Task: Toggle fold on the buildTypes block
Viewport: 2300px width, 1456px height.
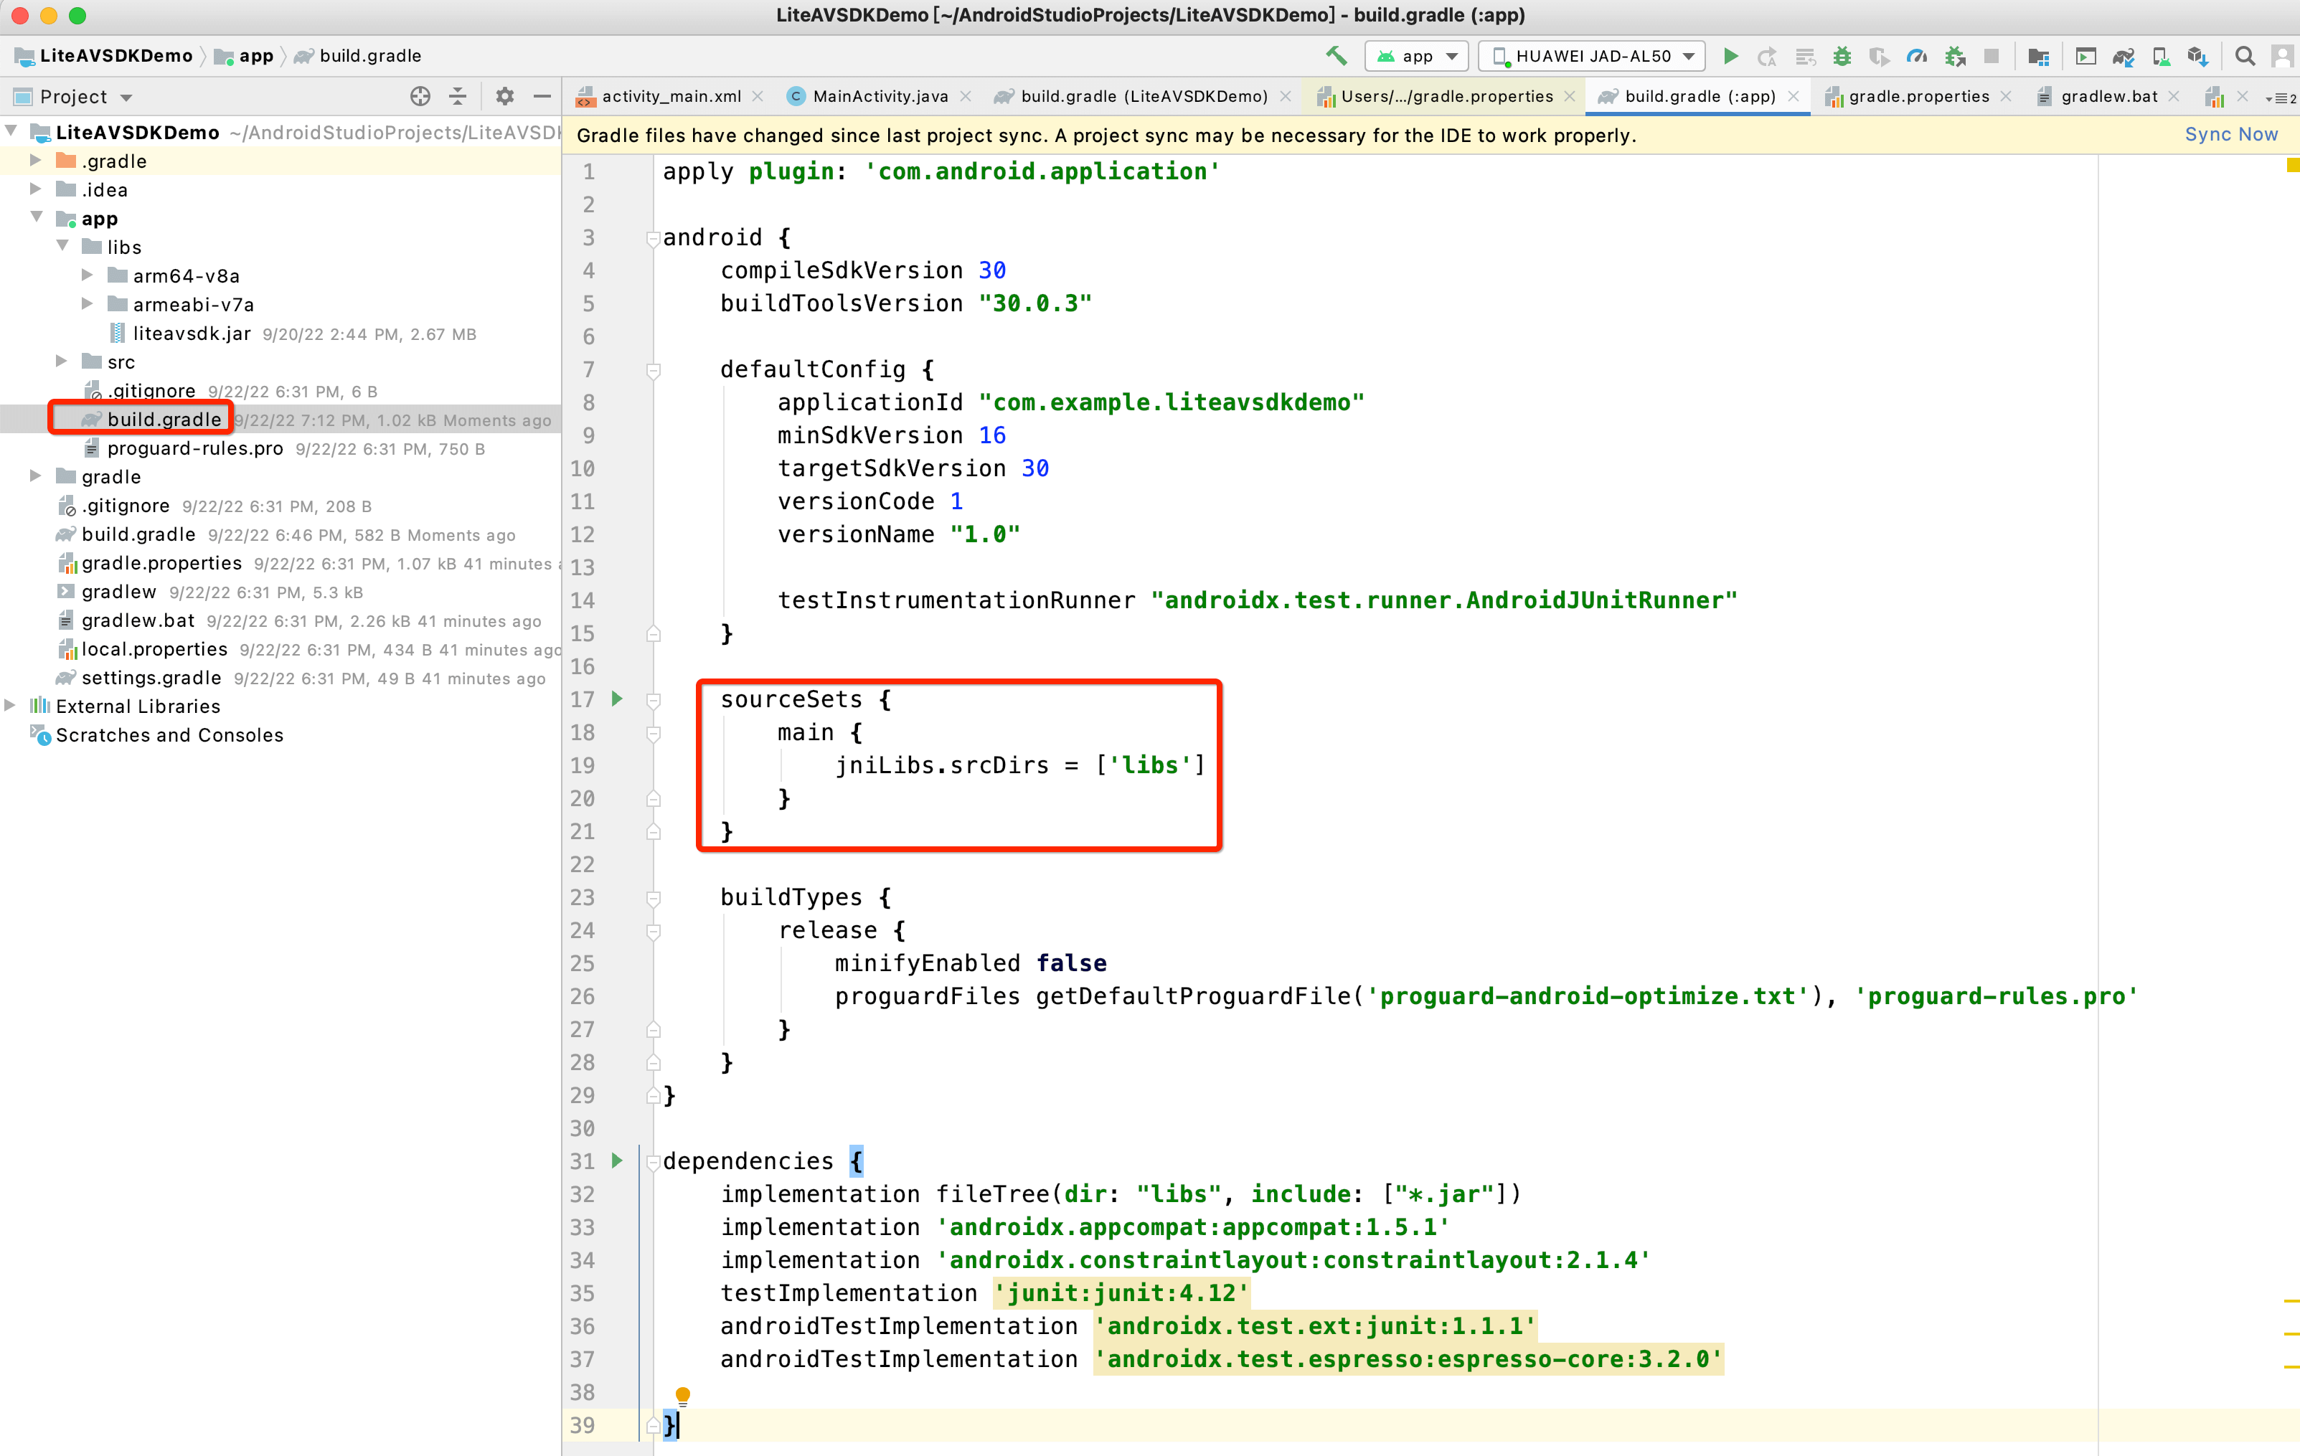Action: click(x=654, y=899)
